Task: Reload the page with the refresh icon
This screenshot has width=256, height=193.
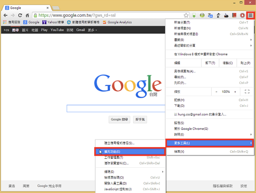Action: pyautogui.click(x=20, y=15)
